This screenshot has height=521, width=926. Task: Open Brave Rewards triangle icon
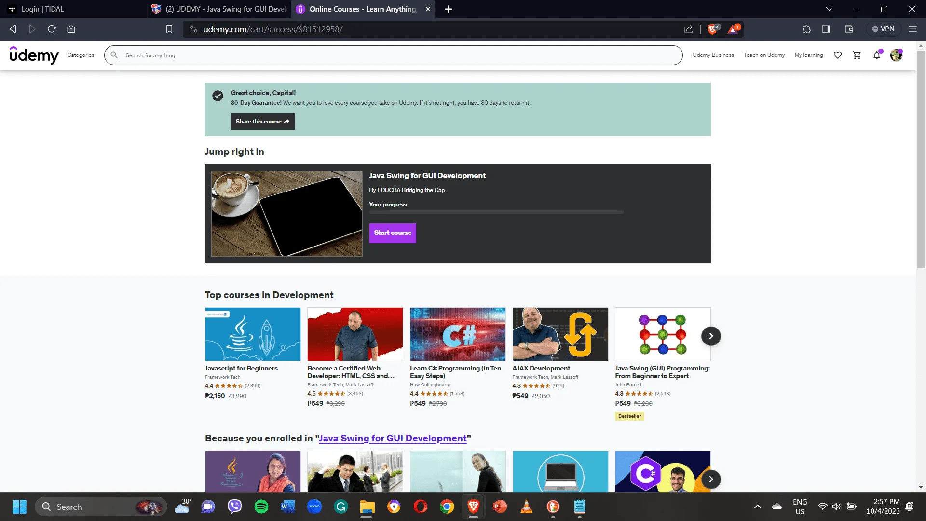733,29
